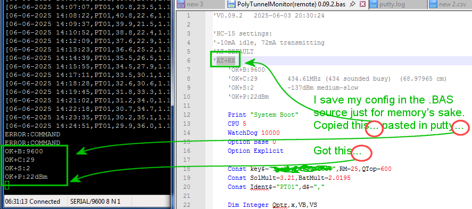Pin the PolyTunnelMonitor tab with pushpin icon
This screenshot has width=472, height=209.
point(354,4)
